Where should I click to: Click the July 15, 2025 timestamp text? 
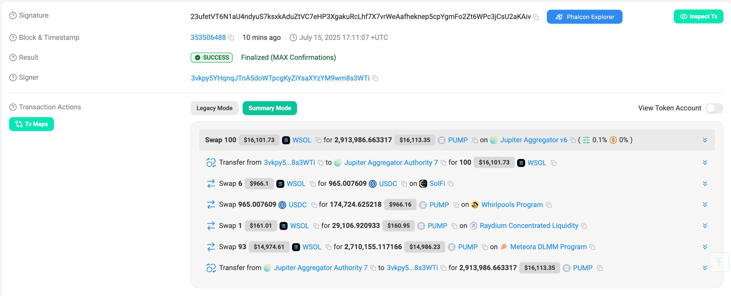[x=343, y=38]
